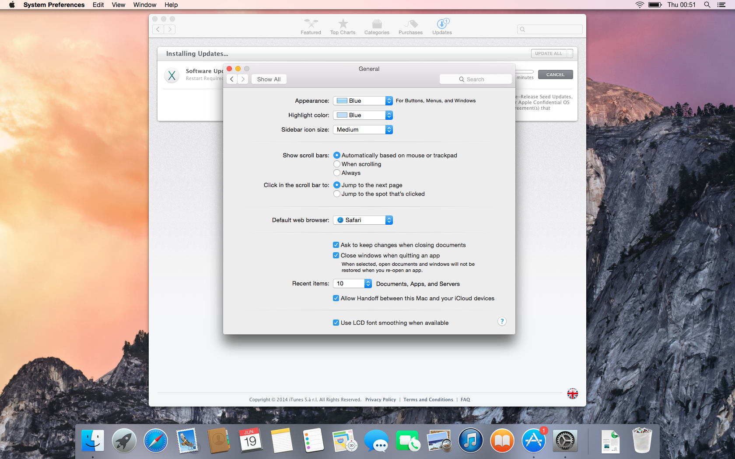Open Calendar showing Jun 19
735x459 pixels.
click(x=250, y=441)
